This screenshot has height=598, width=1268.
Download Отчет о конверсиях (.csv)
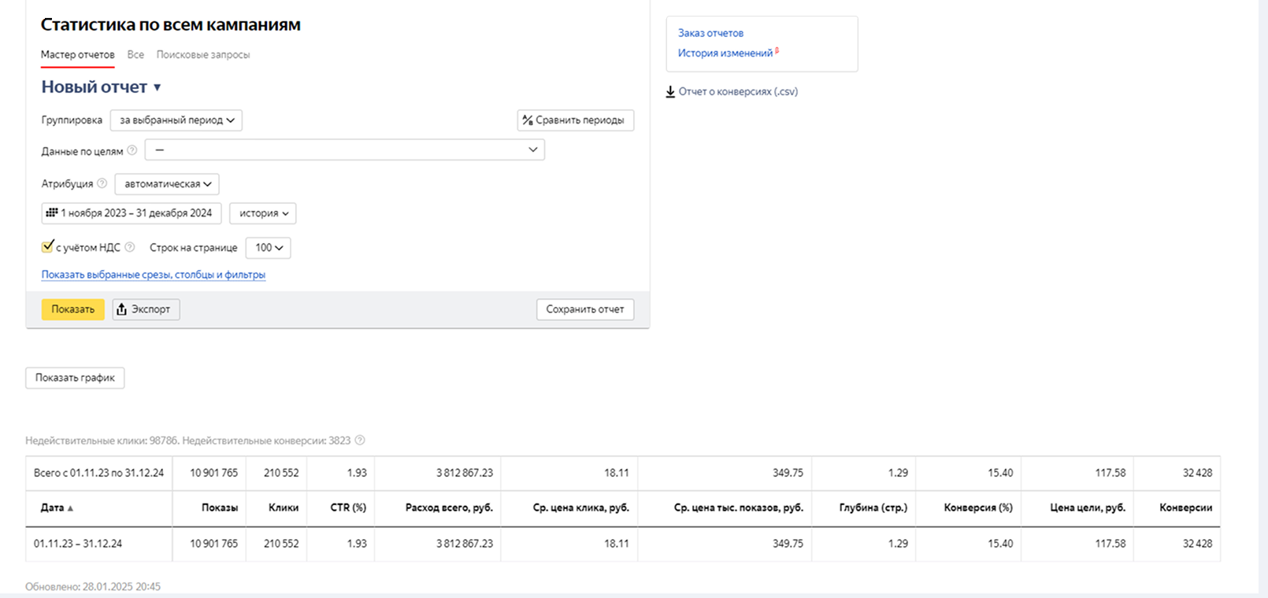pos(738,92)
